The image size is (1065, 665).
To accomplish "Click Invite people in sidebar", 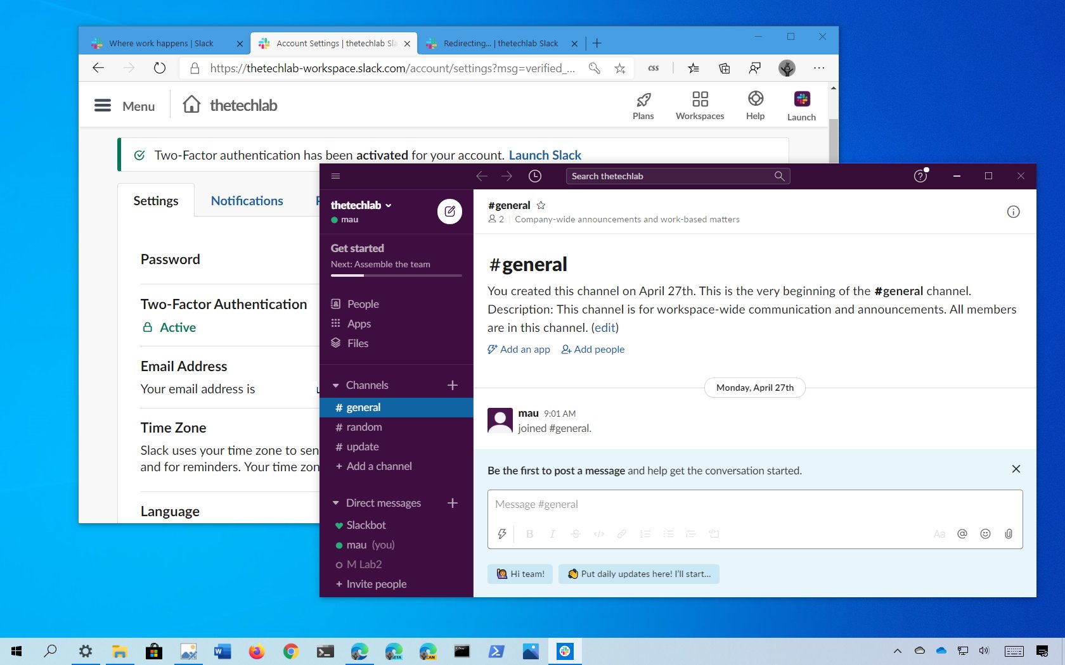I will click(x=371, y=584).
